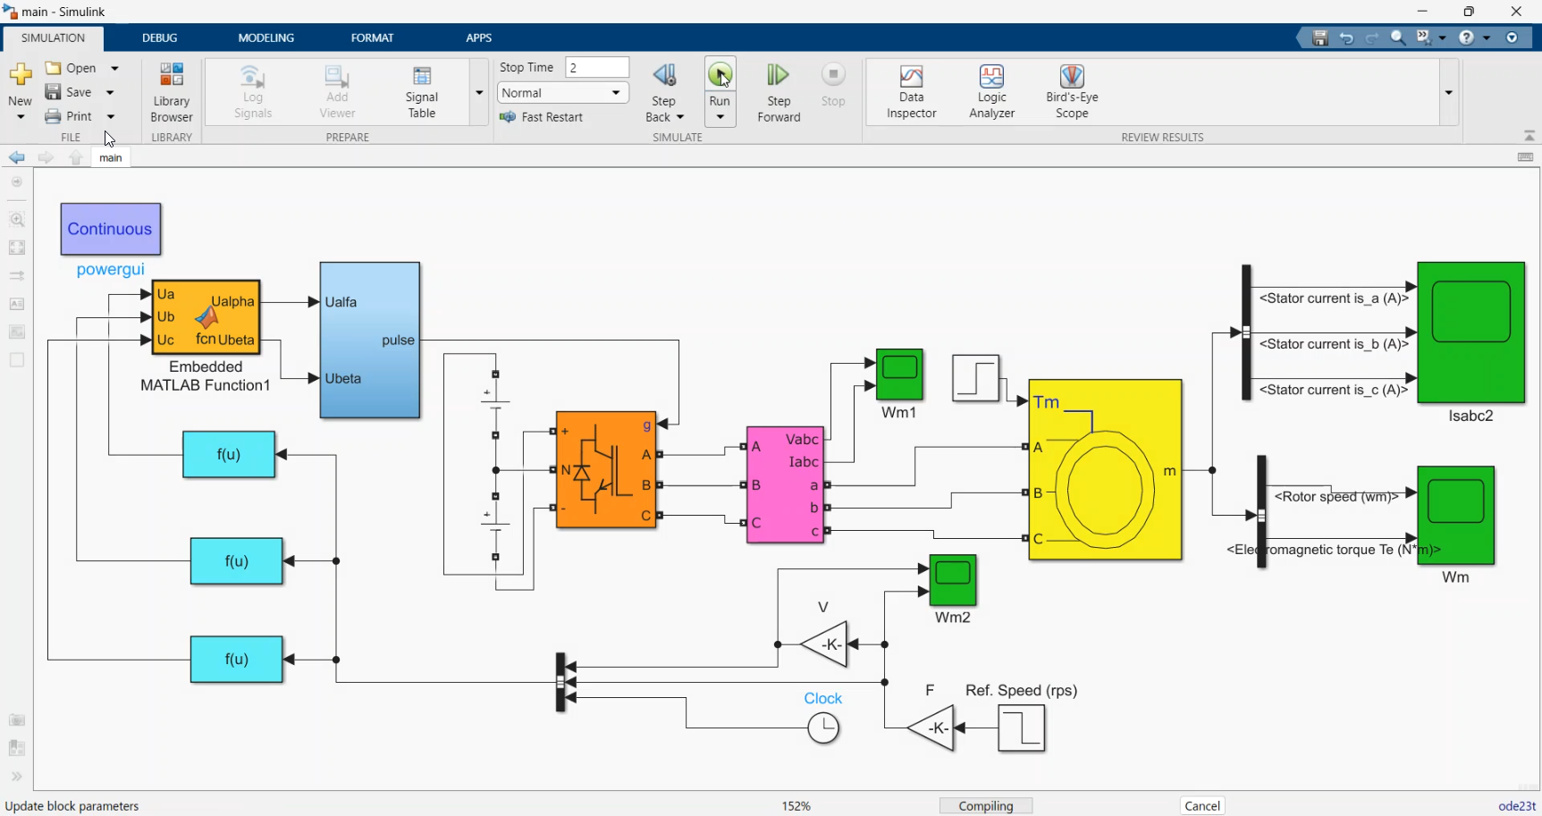Select the V gain block
This screenshot has height=816, width=1542.
[x=824, y=644]
